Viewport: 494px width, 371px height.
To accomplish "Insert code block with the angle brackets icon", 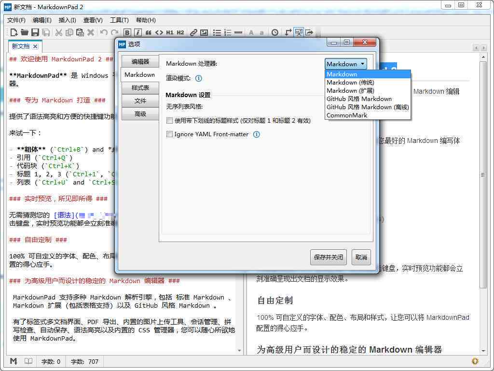I will pyautogui.click(x=159, y=32).
